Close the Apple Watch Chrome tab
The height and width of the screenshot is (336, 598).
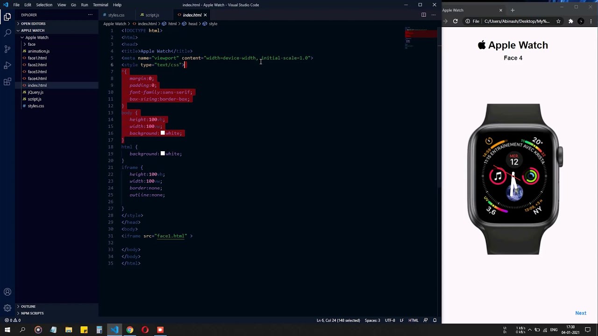point(500,10)
